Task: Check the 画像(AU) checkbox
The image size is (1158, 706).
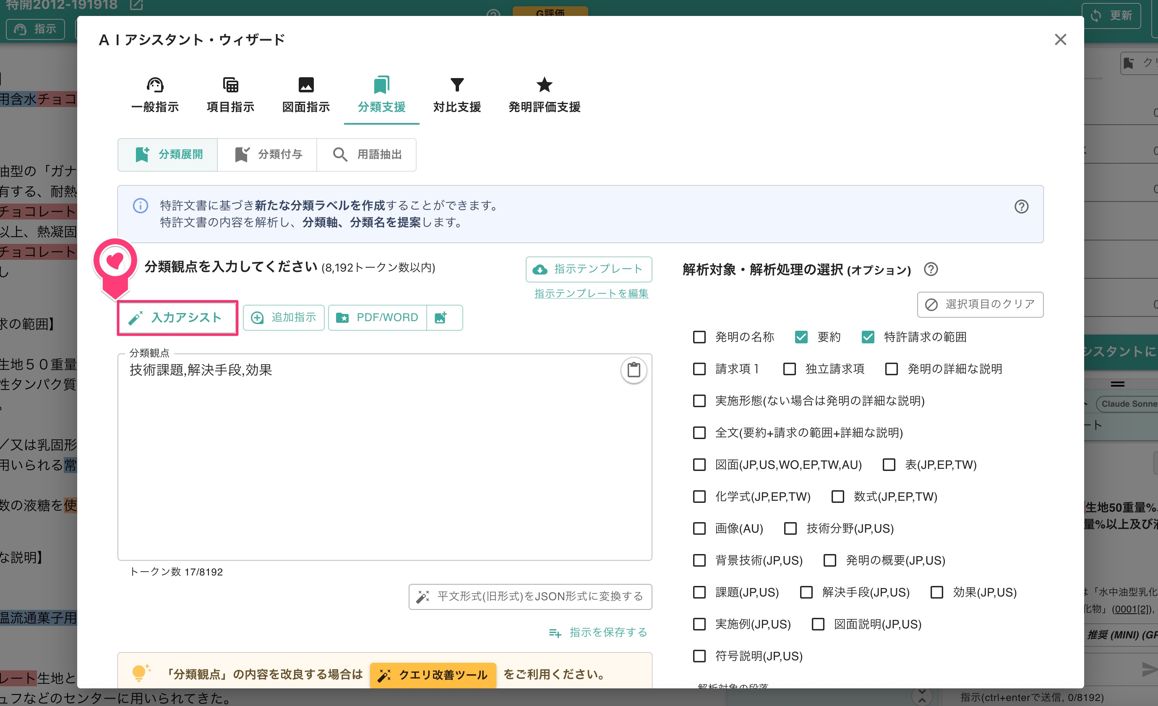Action: [699, 529]
